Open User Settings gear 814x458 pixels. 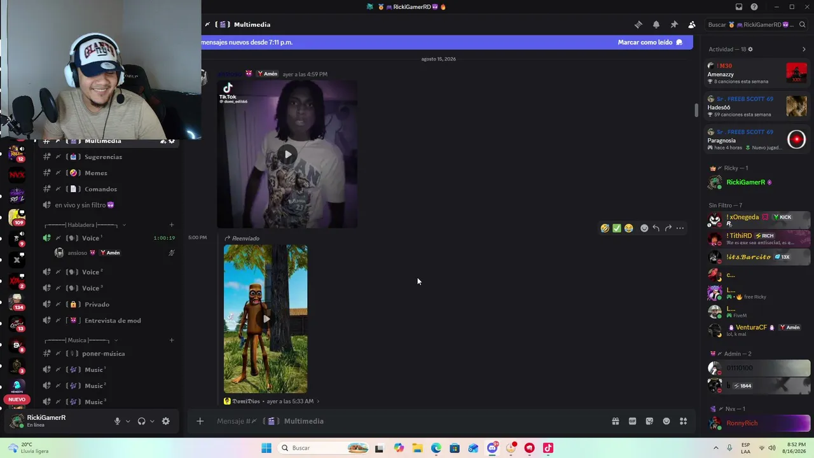[166, 421]
